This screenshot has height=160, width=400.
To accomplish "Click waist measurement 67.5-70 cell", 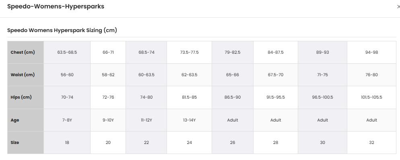I will click(276, 75).
